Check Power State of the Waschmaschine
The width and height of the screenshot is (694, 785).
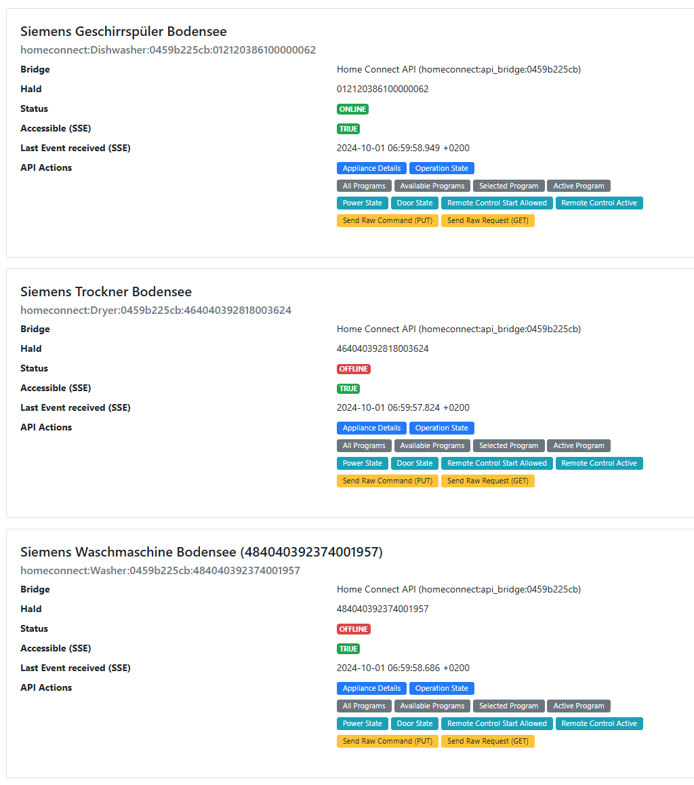[363, 723]
